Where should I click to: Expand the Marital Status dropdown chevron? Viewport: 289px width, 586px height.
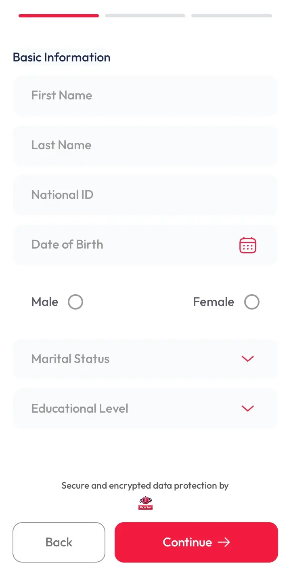(247, 359)
